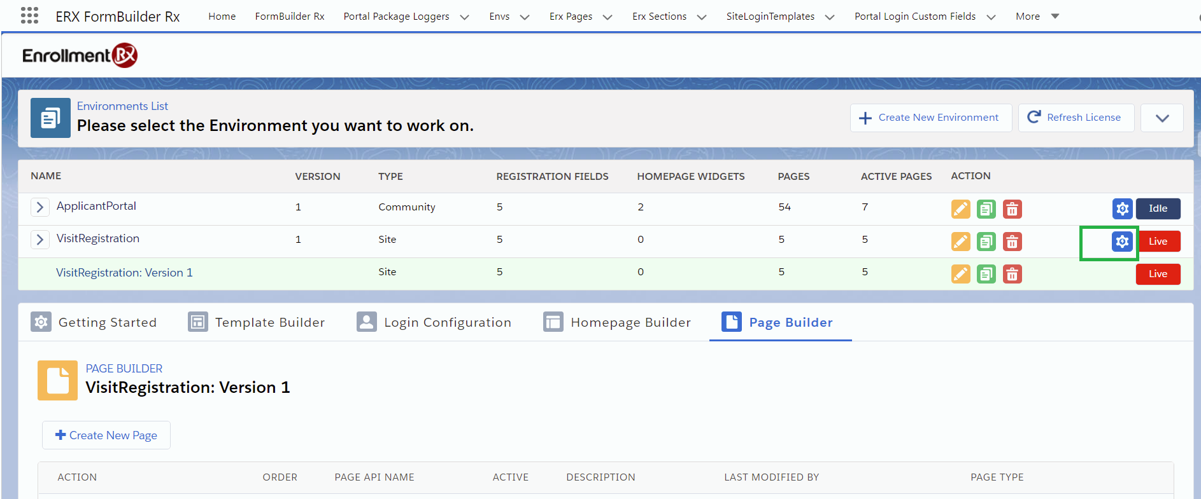Toggle the Idle status for ApplicantPortal
1201x499 pixels.
pos(1158,208)
